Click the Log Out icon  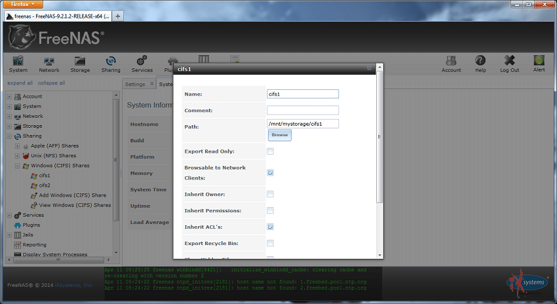(x=509, y=64)
